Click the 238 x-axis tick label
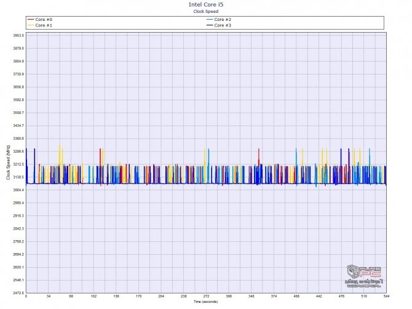Screen dimensions: 412x309 (x=184, y=296)
